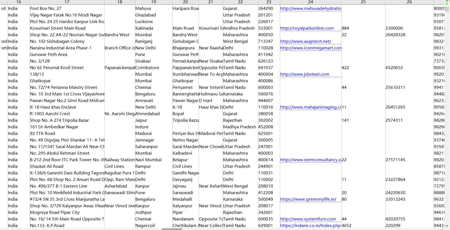Select the 'Post Box No. 27' cell
Screen dimensions: 450x230
click(67, 8)
